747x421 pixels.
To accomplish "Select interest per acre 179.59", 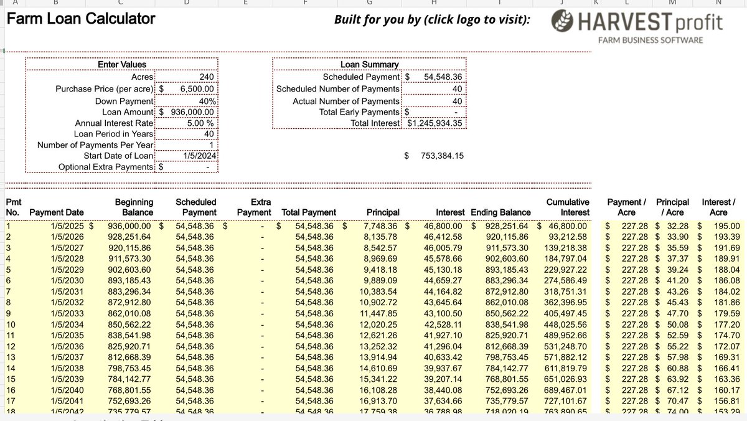I will click(726, 313).
